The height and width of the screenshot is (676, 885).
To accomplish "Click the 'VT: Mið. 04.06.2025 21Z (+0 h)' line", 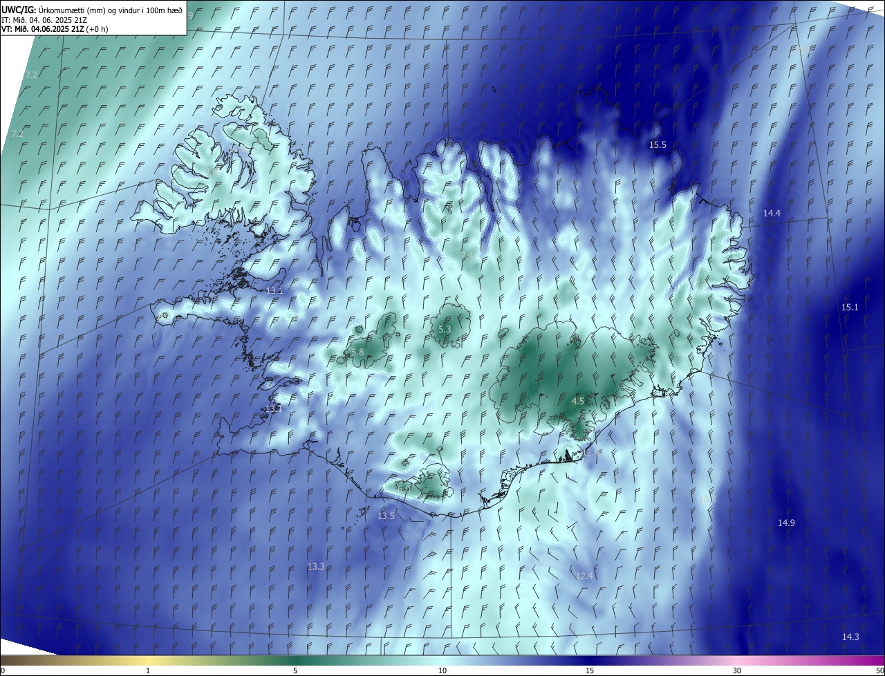I will pos(55,29).
